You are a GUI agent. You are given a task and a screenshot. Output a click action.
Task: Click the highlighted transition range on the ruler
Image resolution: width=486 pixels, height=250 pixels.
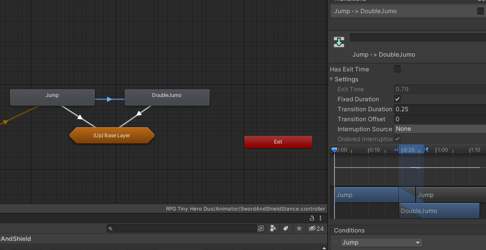click(411, 150)
